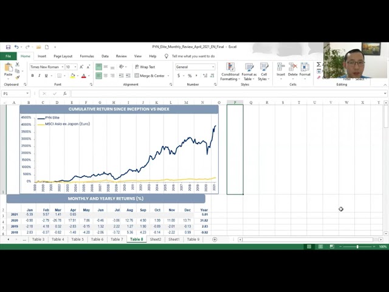Toggle top align

tap(98, 67)
